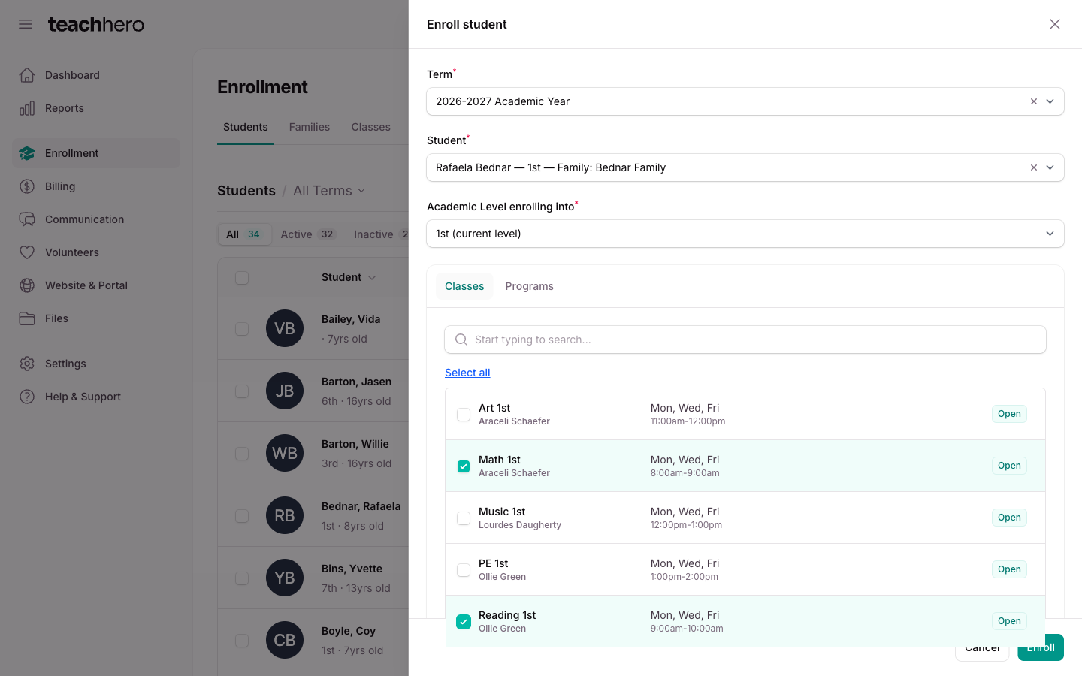Image resolution: width=1082 pixels, height=676 pixels.
Task: Check the Art 1st class checkbox
Action: point(464,415)
